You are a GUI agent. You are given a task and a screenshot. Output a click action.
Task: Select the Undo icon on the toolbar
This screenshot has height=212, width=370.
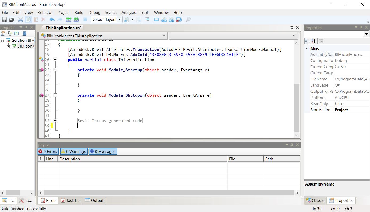click(x=52, y=19)
